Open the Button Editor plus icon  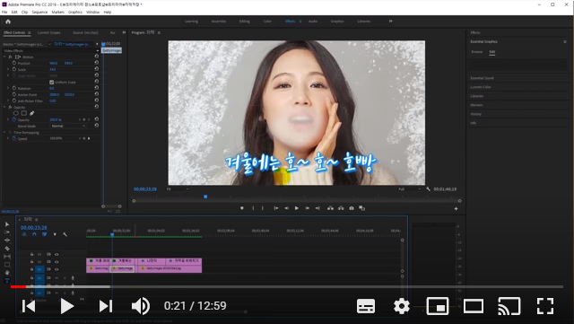[456, 208]
